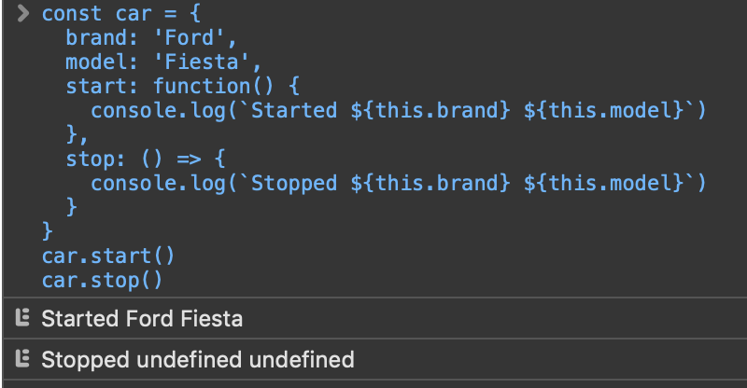Click the console.log Stopped template line

coord(398,183)
